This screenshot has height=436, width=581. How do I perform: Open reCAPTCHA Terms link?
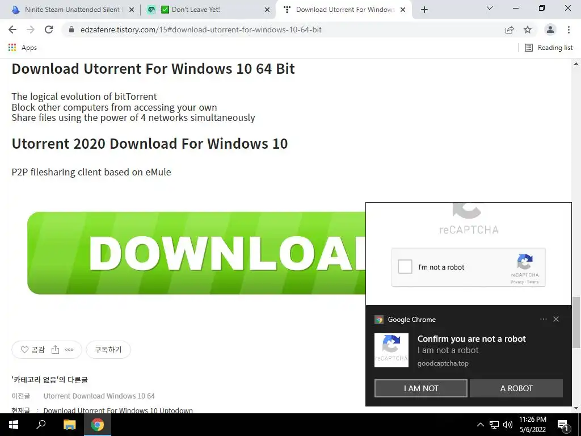533,282
